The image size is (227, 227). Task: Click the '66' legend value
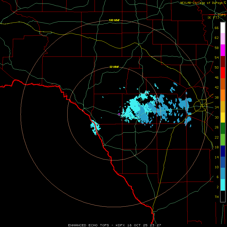pyautogui.click(x=217, y=28)
